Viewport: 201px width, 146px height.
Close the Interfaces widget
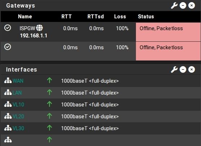tap(192, 69)
